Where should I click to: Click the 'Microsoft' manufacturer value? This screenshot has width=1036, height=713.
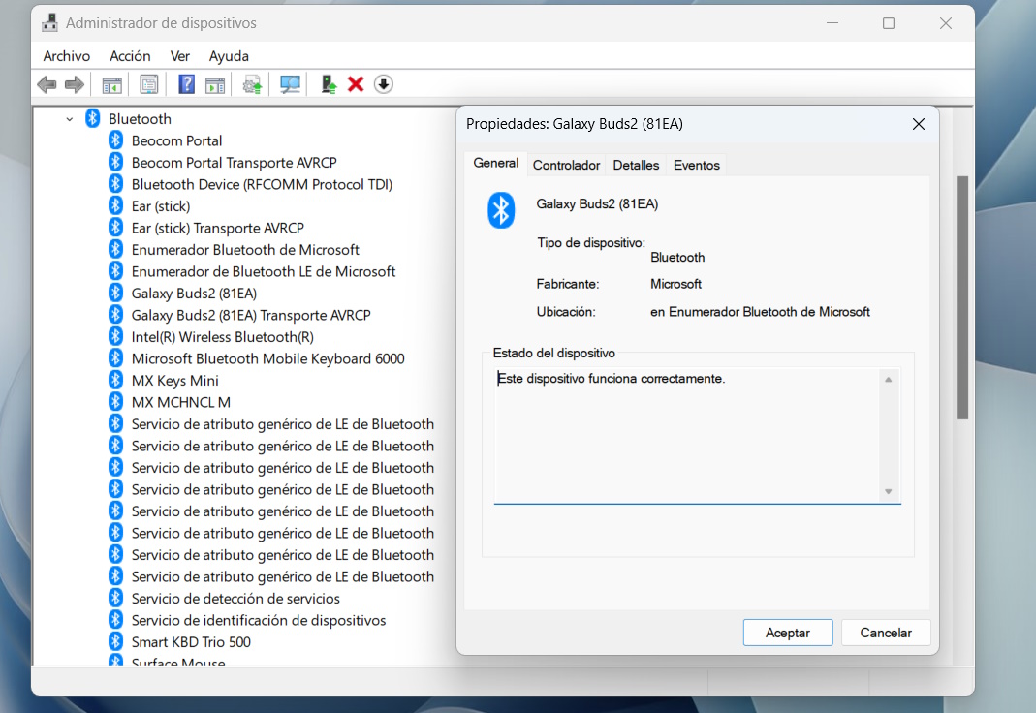coord(675,284)
